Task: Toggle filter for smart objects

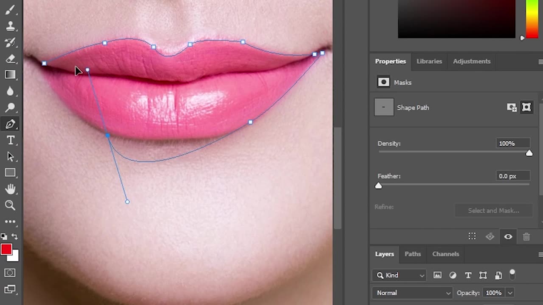Action: 498,275
